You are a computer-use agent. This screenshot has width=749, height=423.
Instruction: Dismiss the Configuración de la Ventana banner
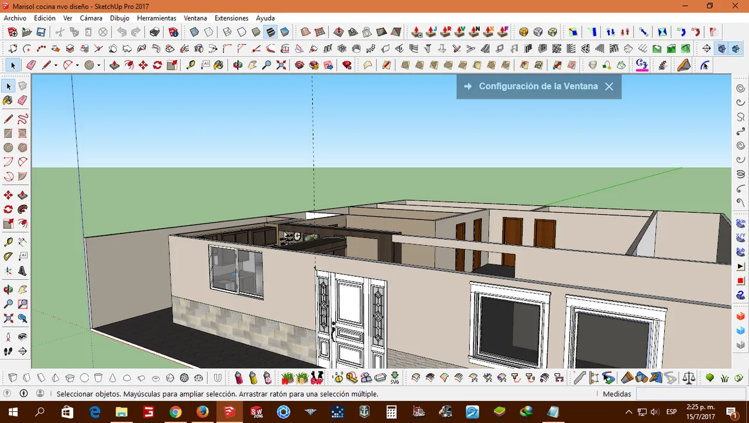point(609,87)
